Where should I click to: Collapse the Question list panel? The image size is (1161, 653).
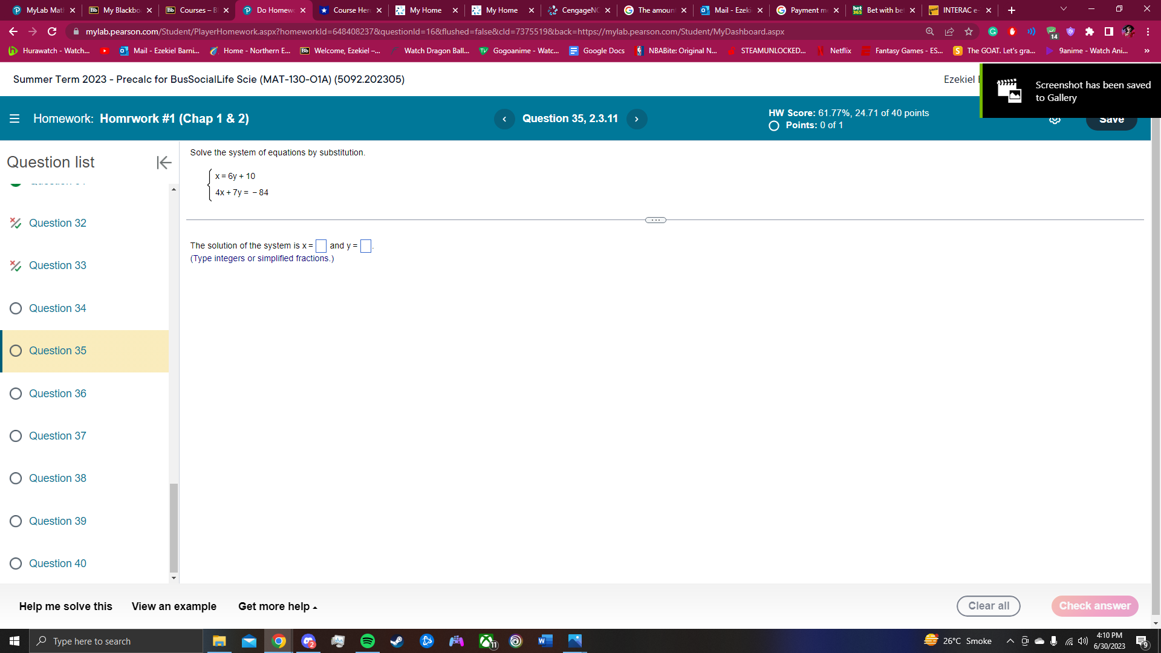(x=164, y=162)
